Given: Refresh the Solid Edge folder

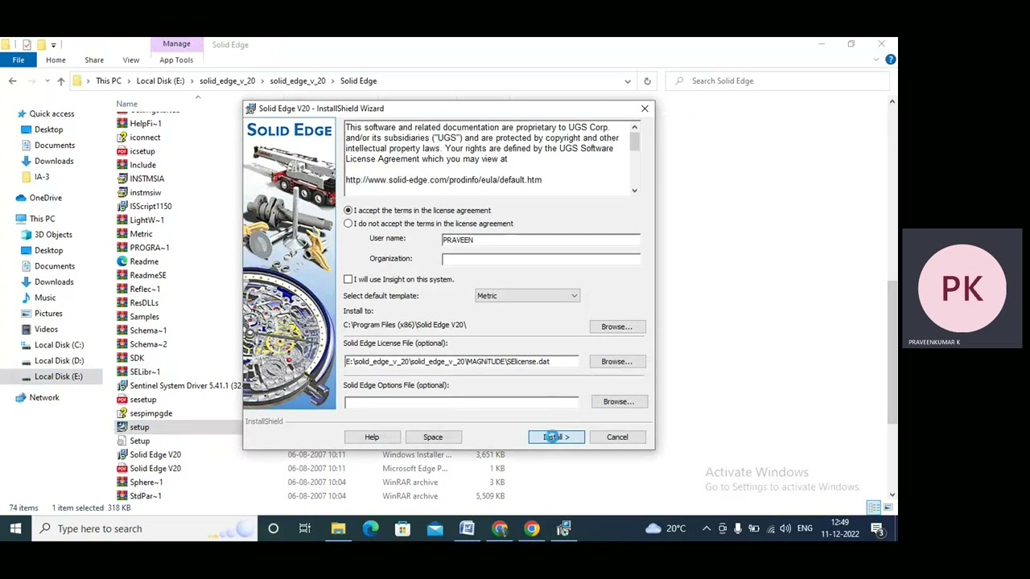Looking at the screenshot, I should click(647, 80).
